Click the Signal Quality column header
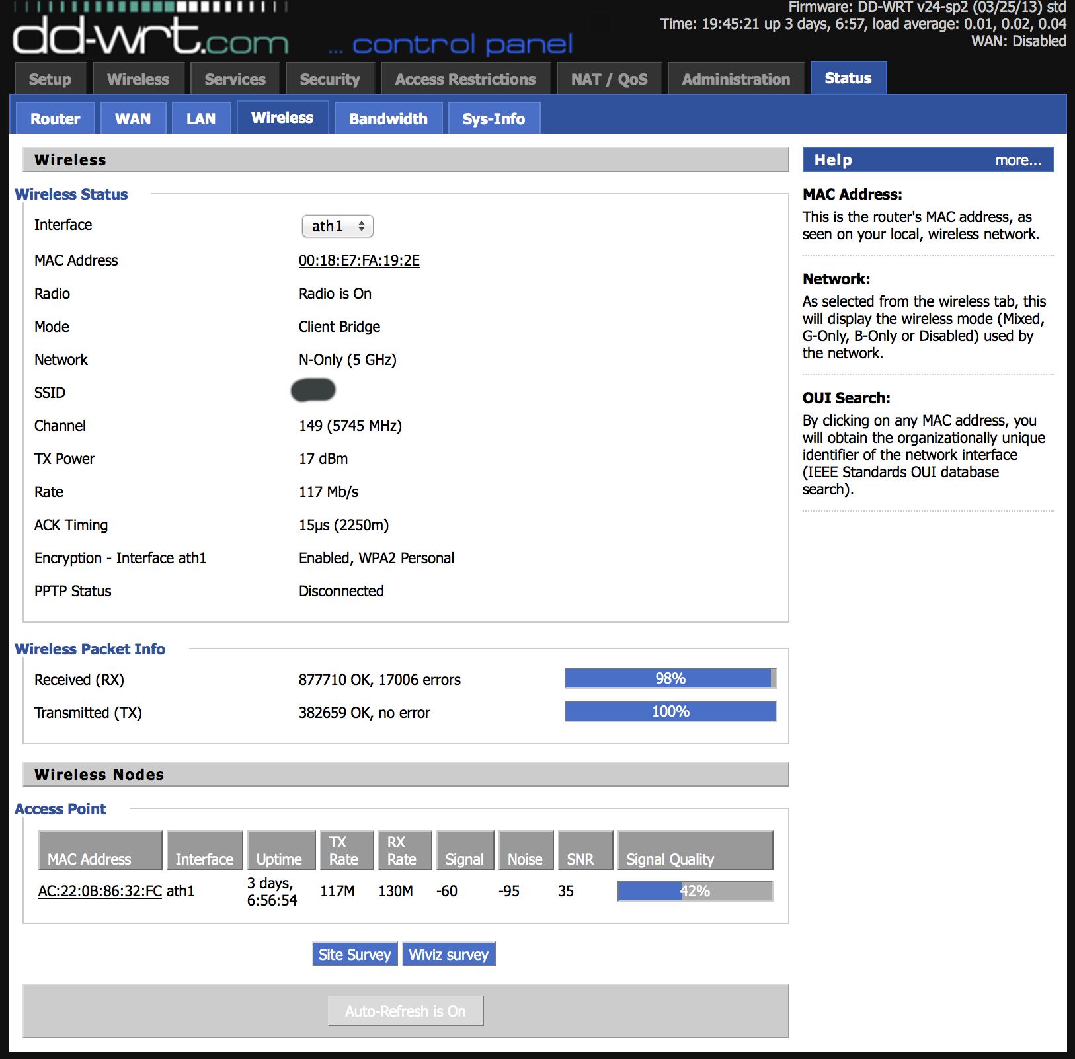Screen dimensions: 1075x1059 696,850
